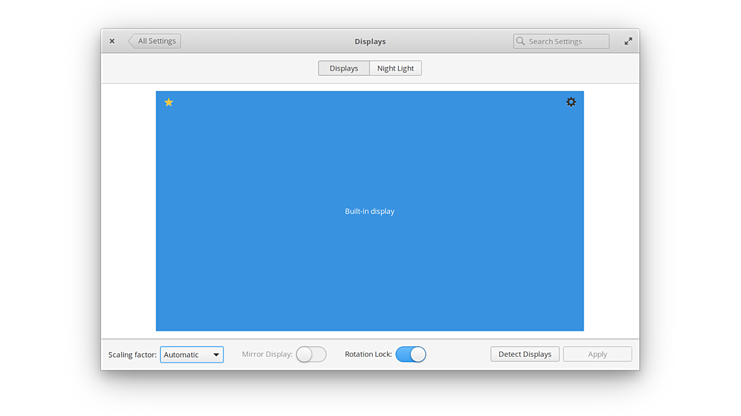Select the Built-in display label text

click(x=369, y=212)
